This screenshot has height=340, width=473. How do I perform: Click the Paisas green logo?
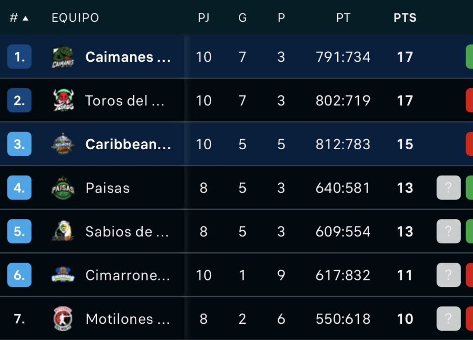click(x=63, y=188)
